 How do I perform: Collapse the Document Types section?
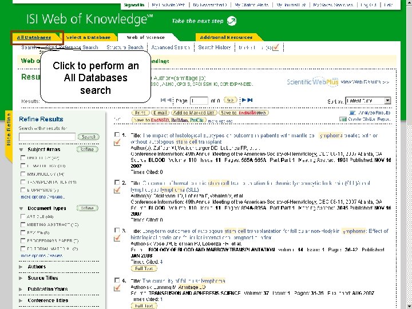21,208
